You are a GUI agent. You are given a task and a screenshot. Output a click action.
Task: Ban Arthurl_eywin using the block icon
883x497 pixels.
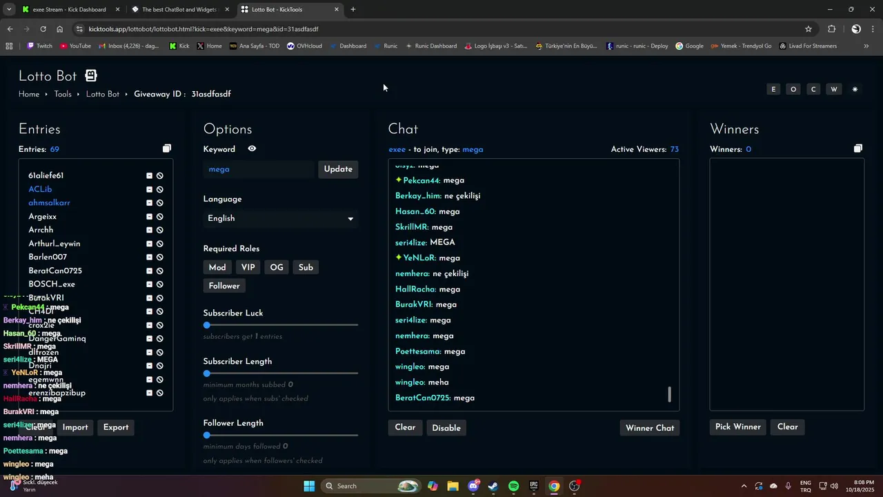point(160,244)
